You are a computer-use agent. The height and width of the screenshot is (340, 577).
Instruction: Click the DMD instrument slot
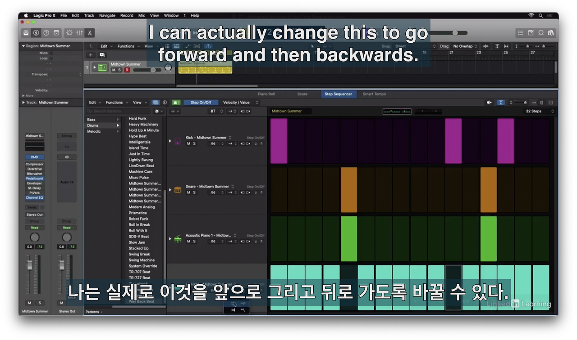[35, 157]
